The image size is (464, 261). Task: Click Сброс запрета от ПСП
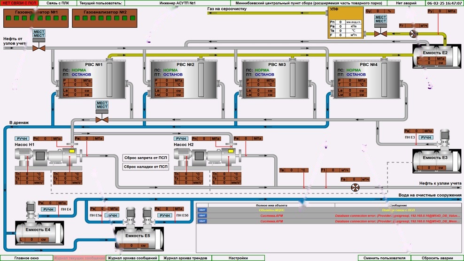(x=146, y=158)
